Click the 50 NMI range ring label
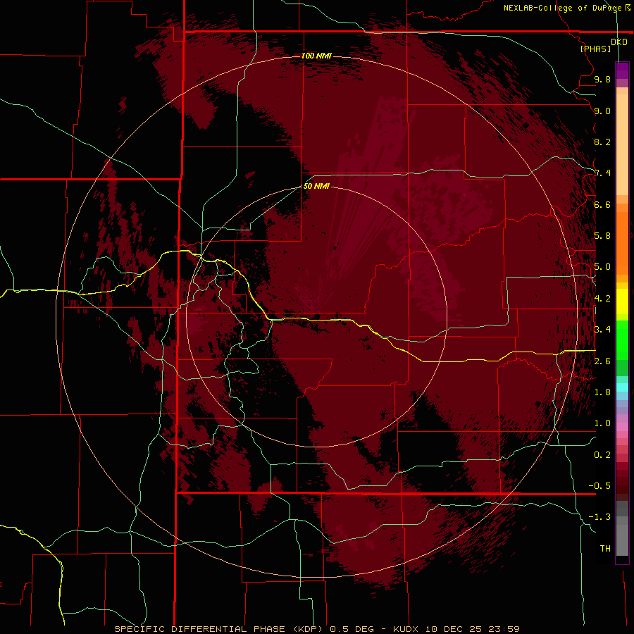Image resolution: width=634 pixels, height=634 pixels. 316,186
